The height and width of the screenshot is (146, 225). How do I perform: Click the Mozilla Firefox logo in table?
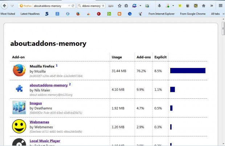(x=19, y=70)
